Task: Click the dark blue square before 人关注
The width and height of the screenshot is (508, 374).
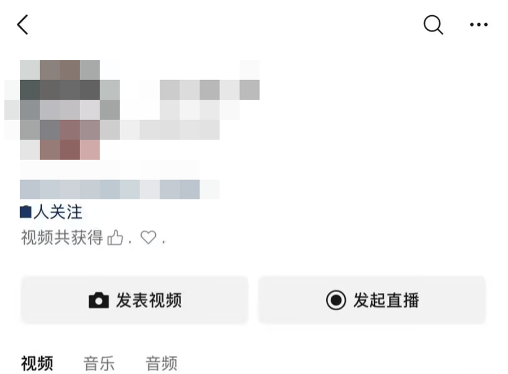Action: point(25,212)
